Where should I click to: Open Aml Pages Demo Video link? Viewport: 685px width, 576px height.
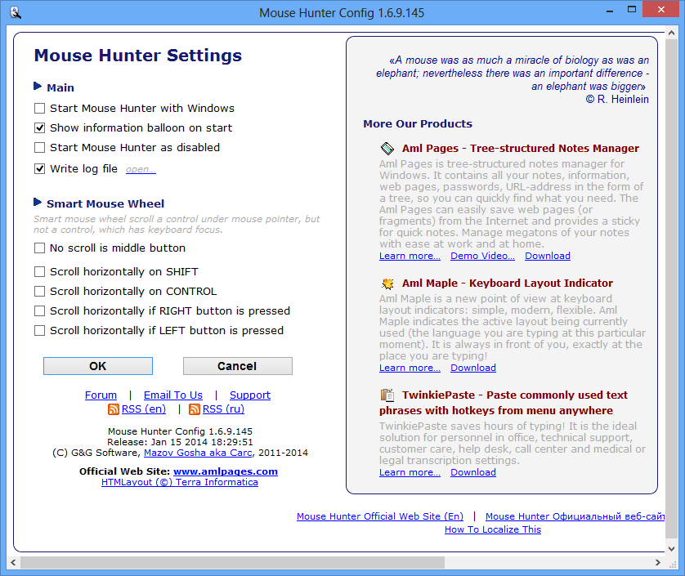[x=483, y=256]
